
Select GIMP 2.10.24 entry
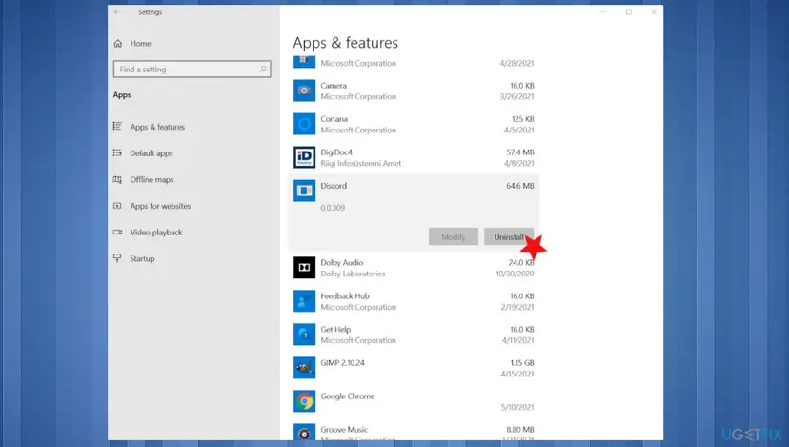click(x=343, y=362)
